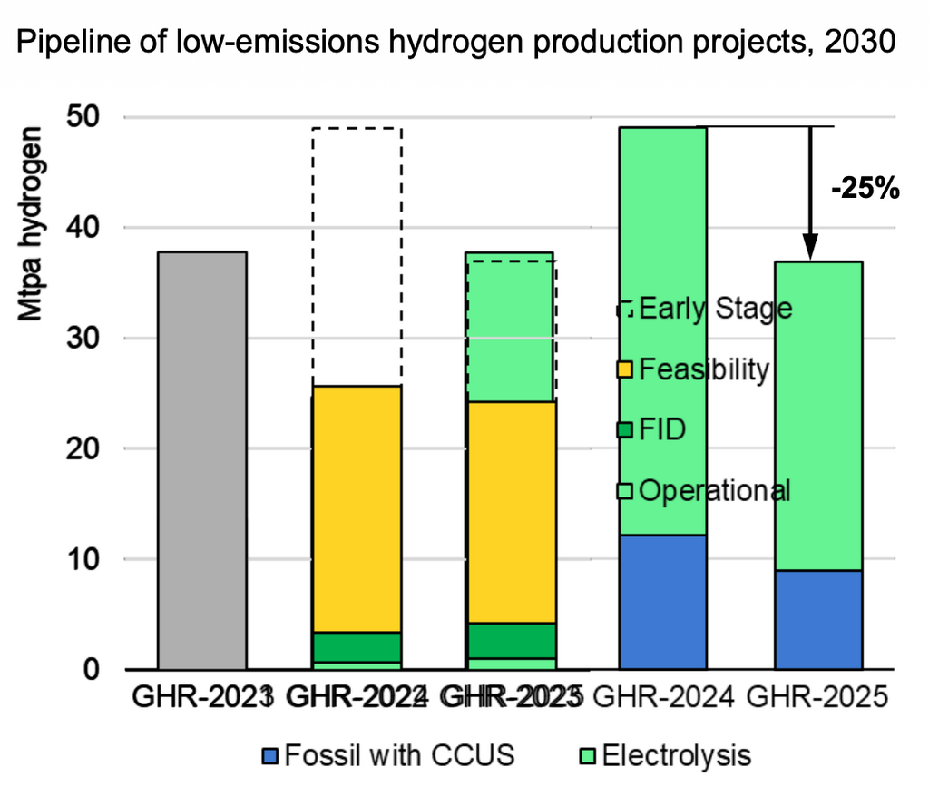Screen dimensions: 929x787
Task: Expand the dashed Early Stage bar section
Action: point(357,254)
